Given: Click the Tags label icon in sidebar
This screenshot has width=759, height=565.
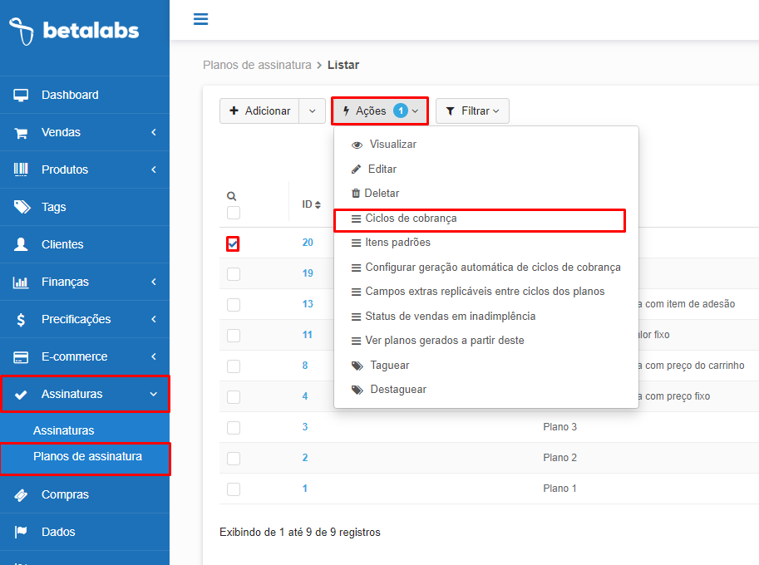Looking at the screenshot, I should [22, 207].
